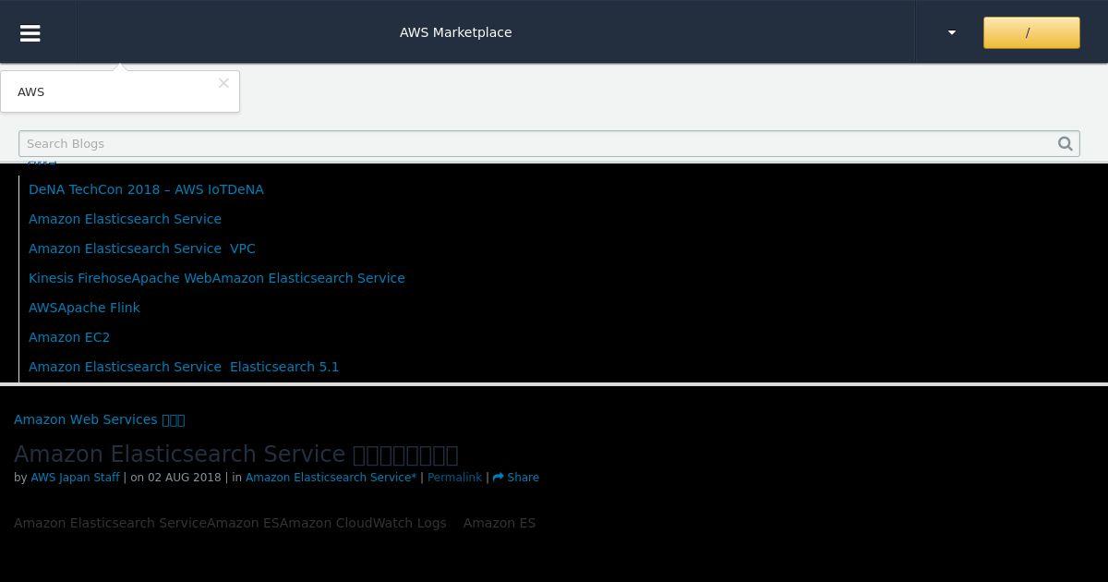This screenshot has width=1108, height=582.
Task: Click the yellow header button
Action: 1031,32
